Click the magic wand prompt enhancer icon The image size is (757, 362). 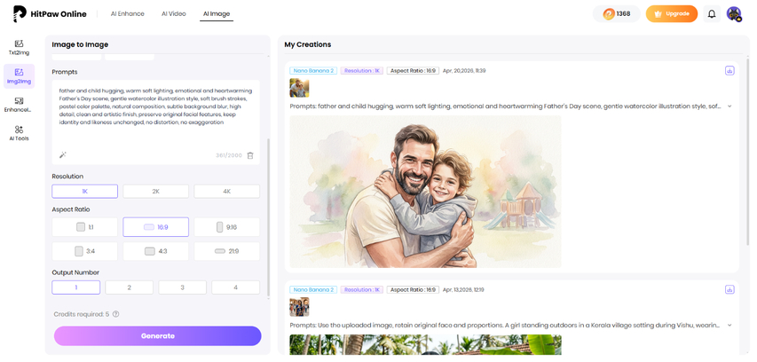click(x=63, y=155)
